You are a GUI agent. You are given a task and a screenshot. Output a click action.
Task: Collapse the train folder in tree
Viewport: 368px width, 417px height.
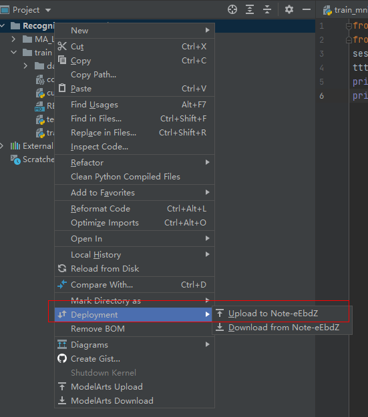click(x=13, y=52)
